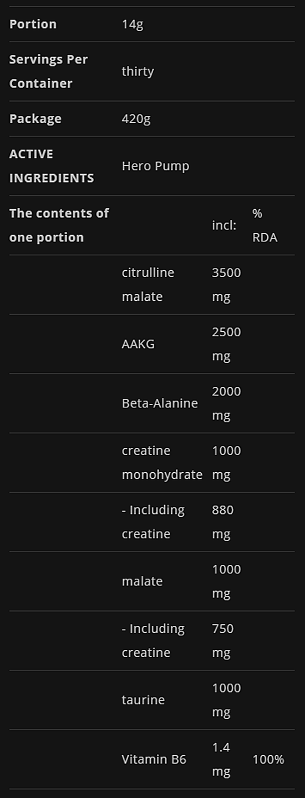
Task: Select the taurine ingredient row
Action: tap(152, 700)
